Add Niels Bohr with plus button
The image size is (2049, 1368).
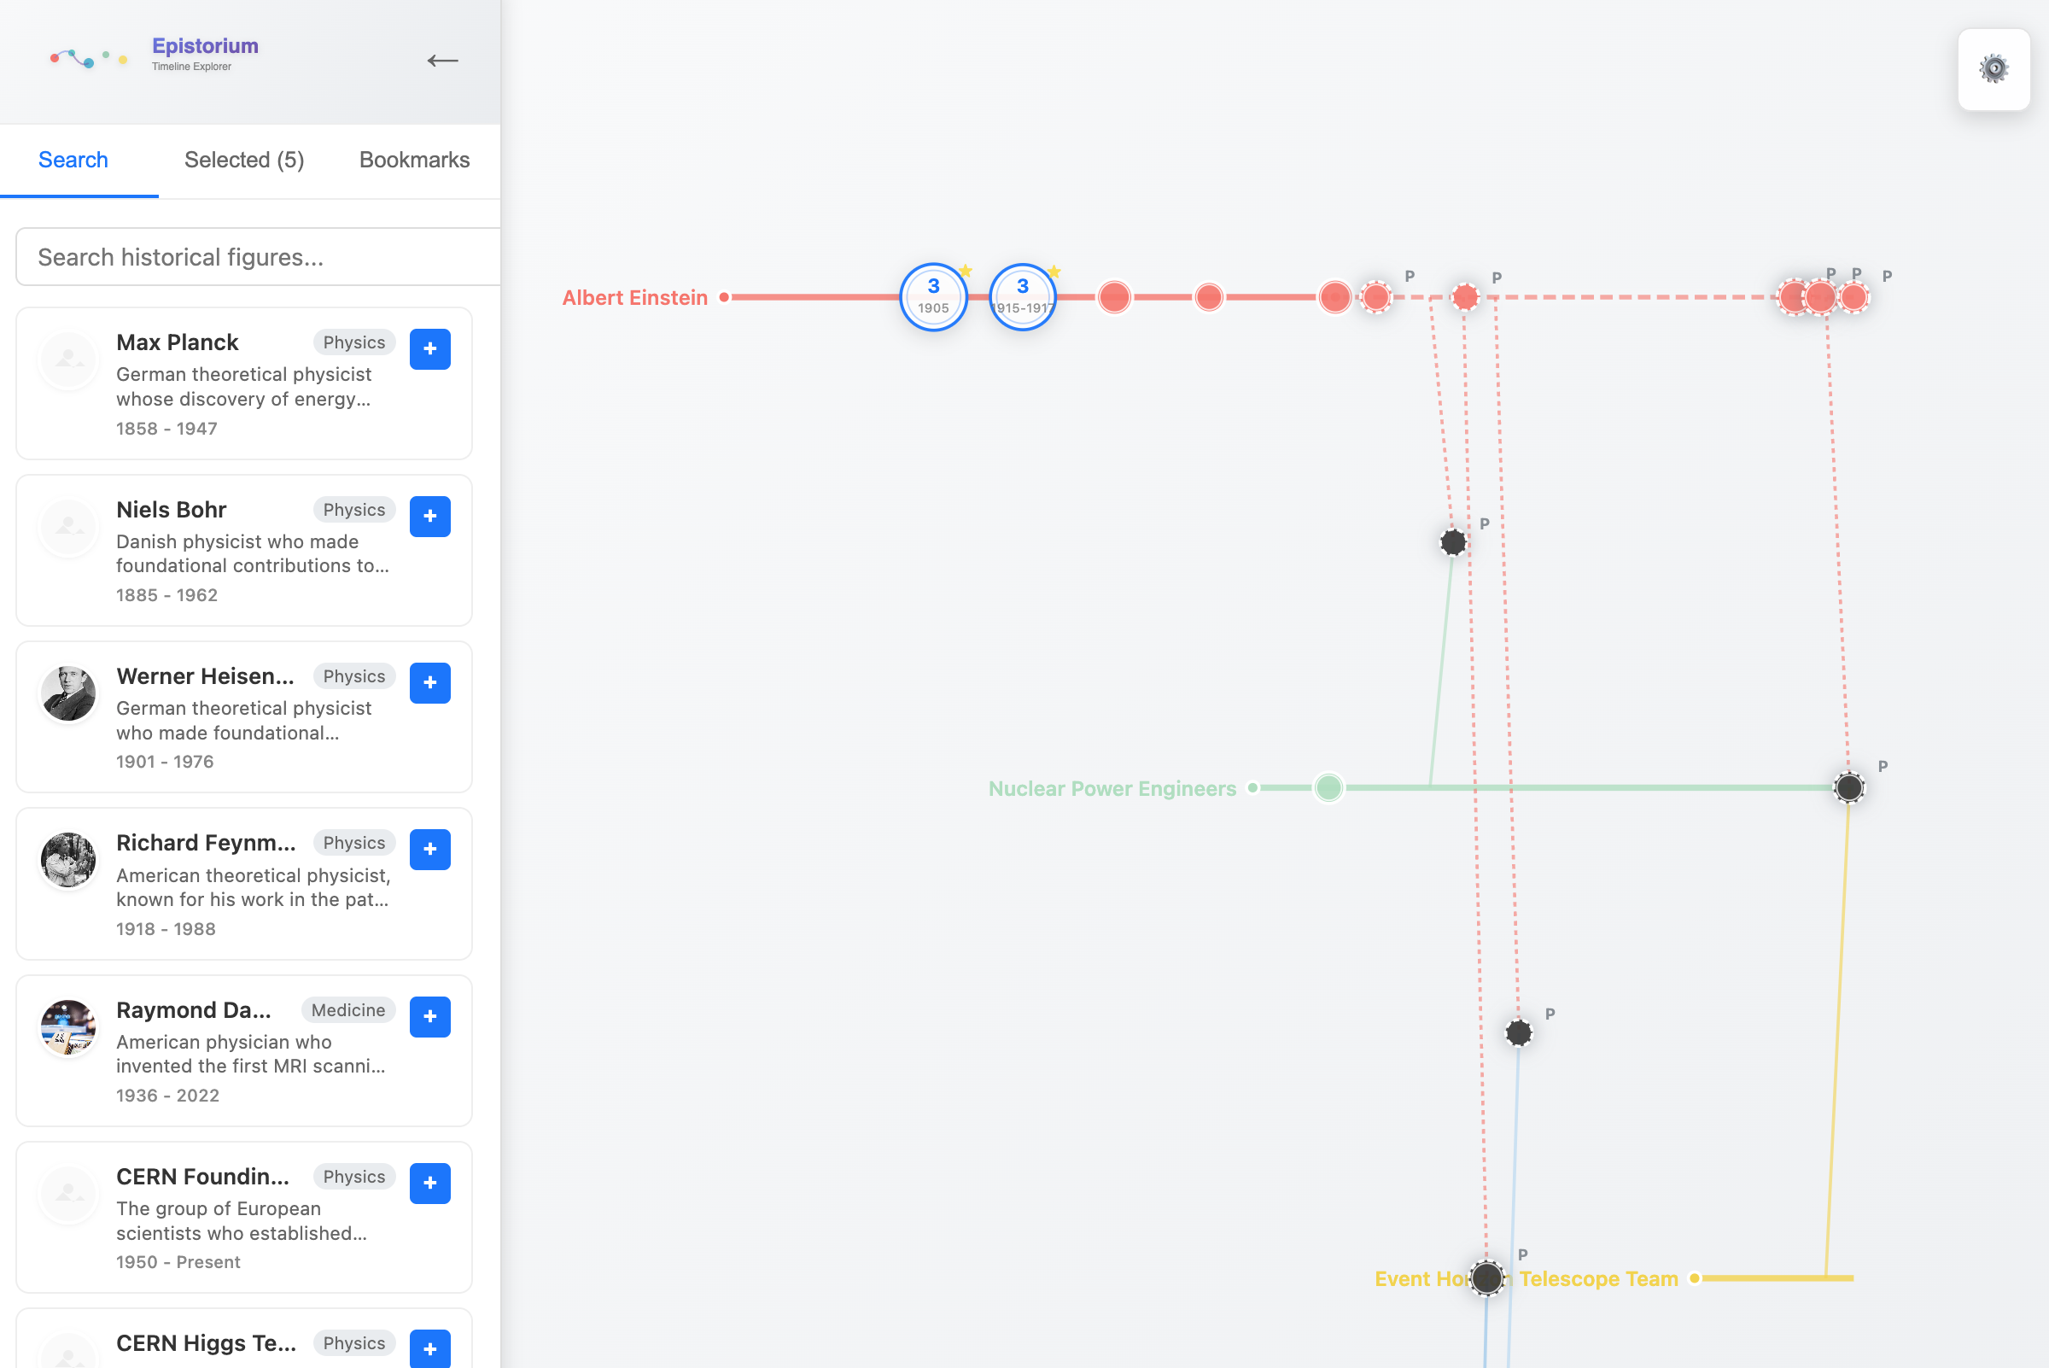coord(430,517)
